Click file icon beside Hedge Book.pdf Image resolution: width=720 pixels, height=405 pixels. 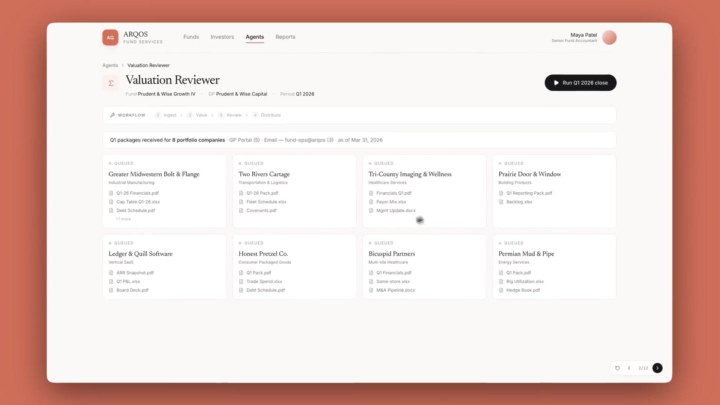coord(501,290)
